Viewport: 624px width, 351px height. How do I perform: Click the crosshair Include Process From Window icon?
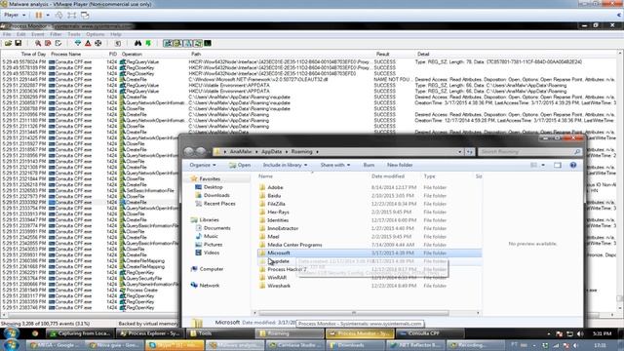click(97, 43)
